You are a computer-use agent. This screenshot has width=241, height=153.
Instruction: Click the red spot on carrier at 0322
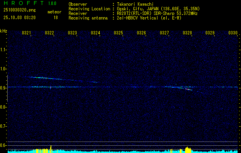click(x=51, y=87)
